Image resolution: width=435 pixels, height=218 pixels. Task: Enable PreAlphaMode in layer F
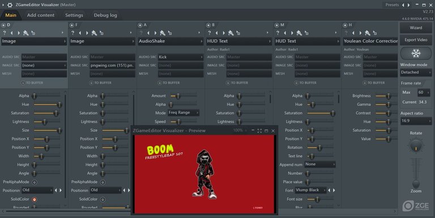click(103, 182)
